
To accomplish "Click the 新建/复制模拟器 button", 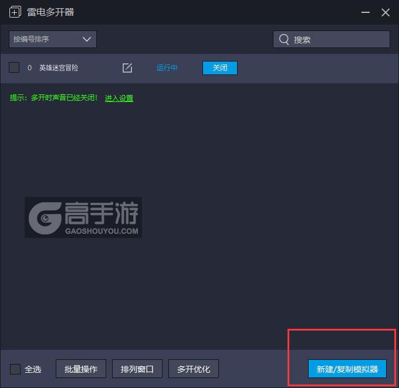I will click(347, 369).
